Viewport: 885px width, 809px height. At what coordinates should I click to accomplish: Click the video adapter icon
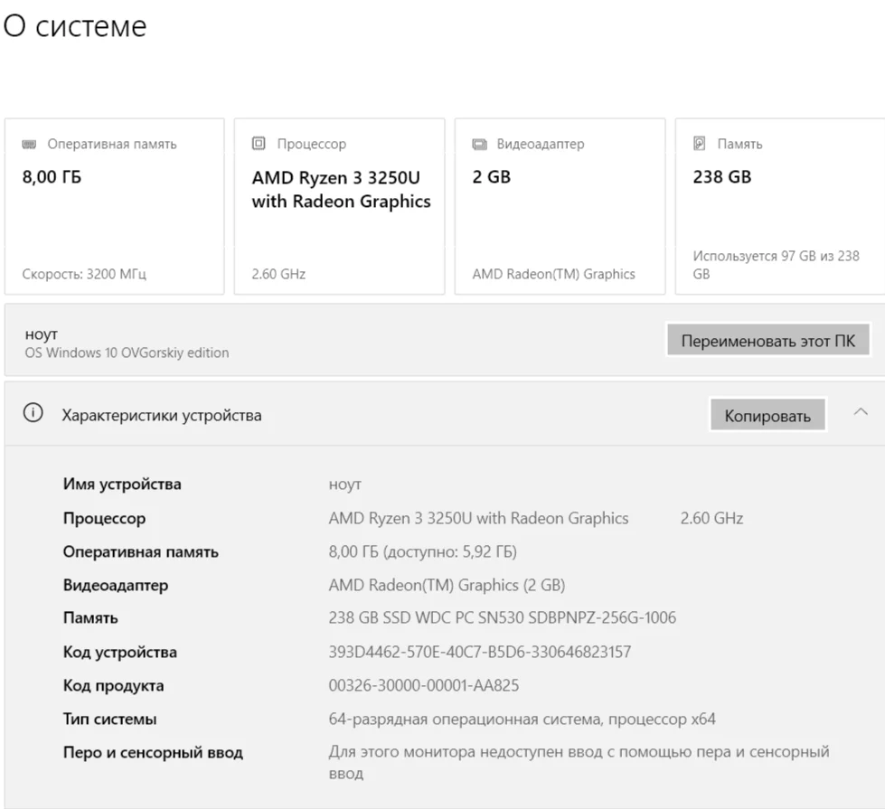coord(479,145)
